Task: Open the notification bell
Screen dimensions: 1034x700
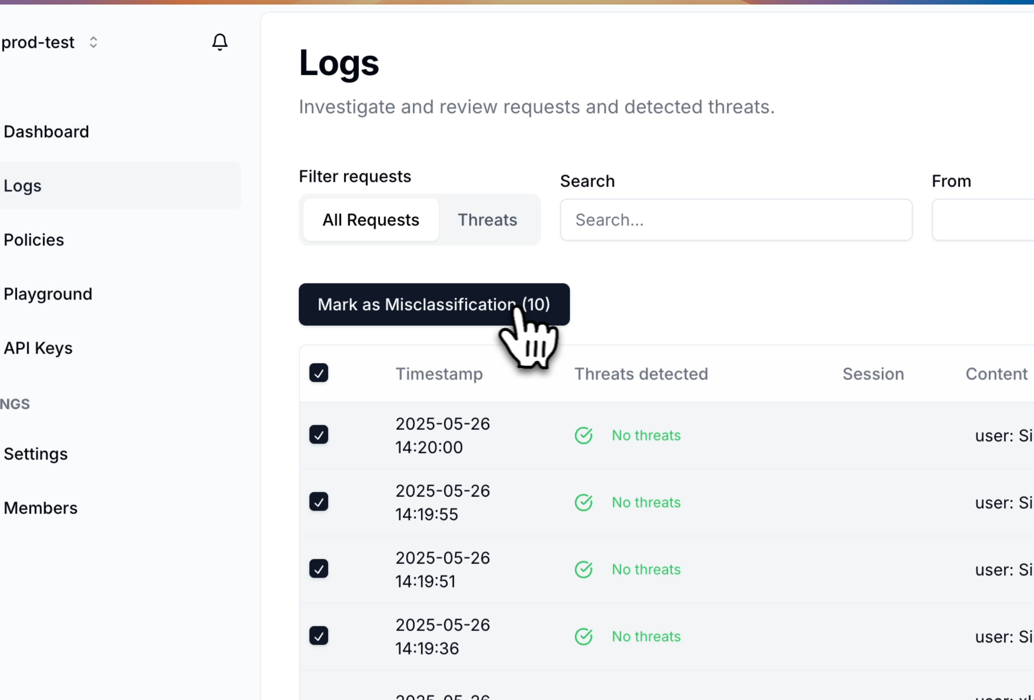Action: point(219,42)
